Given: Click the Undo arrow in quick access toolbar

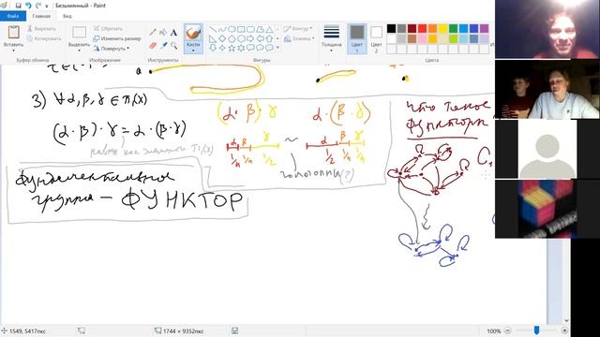Looking at the screenshot, I should 28,6.
